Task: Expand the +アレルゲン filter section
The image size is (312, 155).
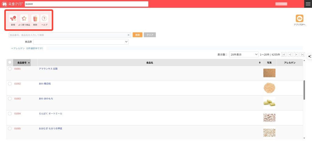Action: click(x=27, y=49)
